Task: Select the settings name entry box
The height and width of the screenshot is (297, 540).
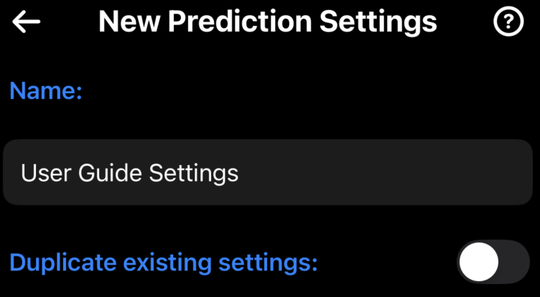Action: pos(269,172)
